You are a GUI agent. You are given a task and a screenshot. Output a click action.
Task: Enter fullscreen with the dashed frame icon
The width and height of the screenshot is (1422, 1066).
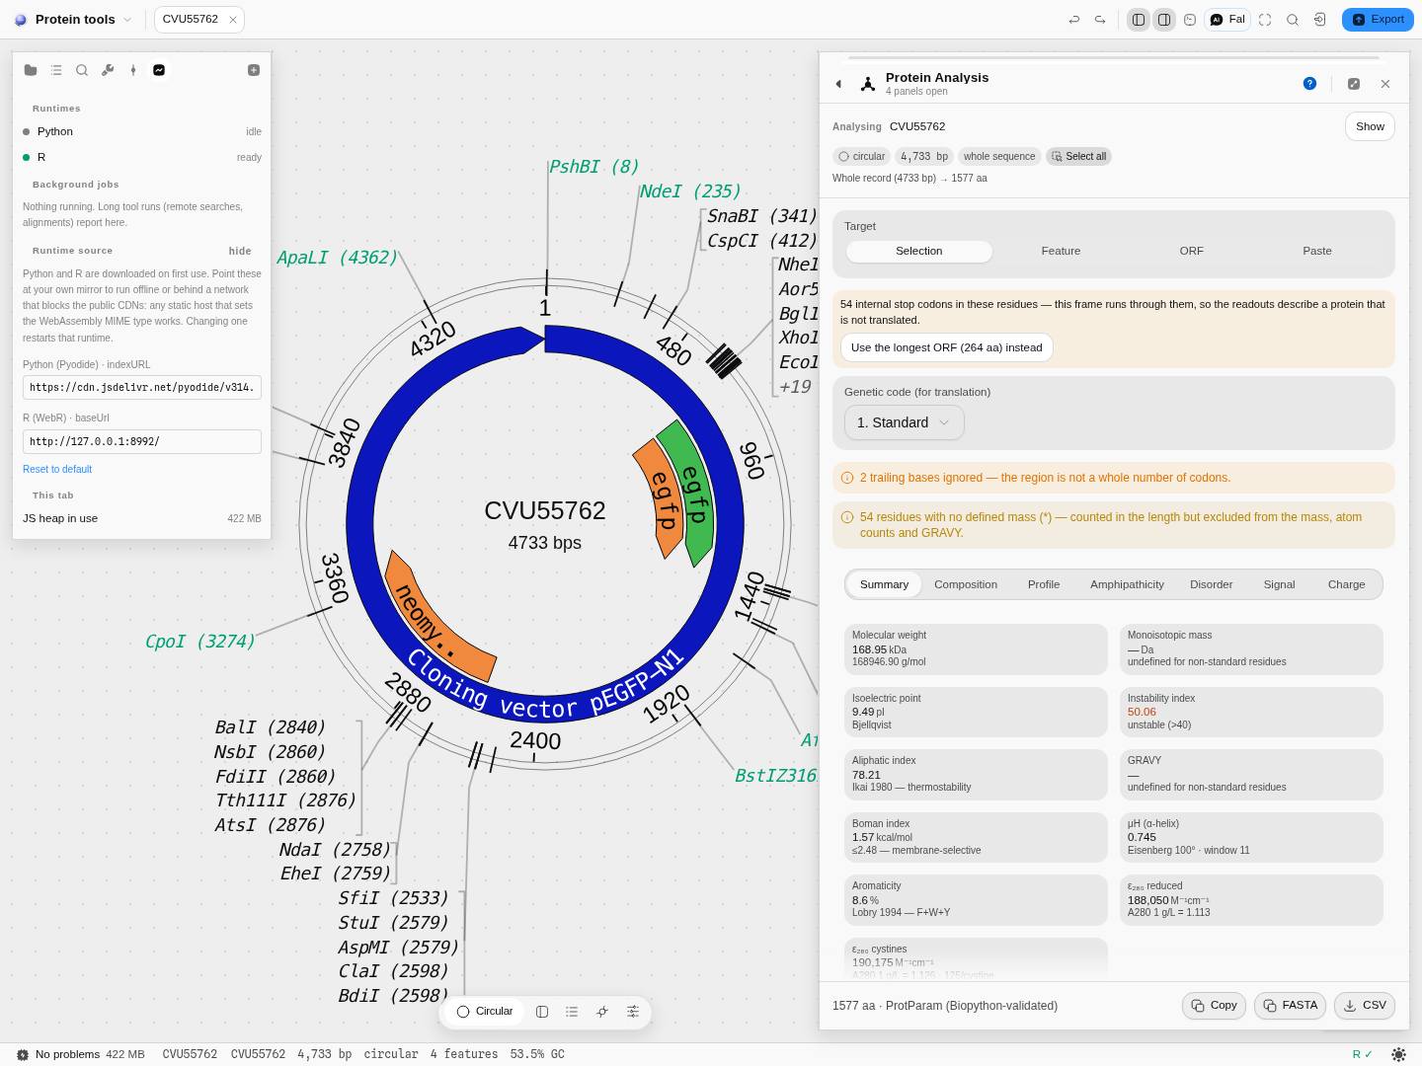pyautogui.click(x=1265, y=20)
